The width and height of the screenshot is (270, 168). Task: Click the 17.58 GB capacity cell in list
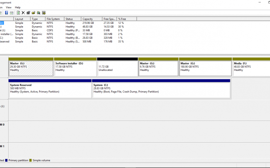87,34
